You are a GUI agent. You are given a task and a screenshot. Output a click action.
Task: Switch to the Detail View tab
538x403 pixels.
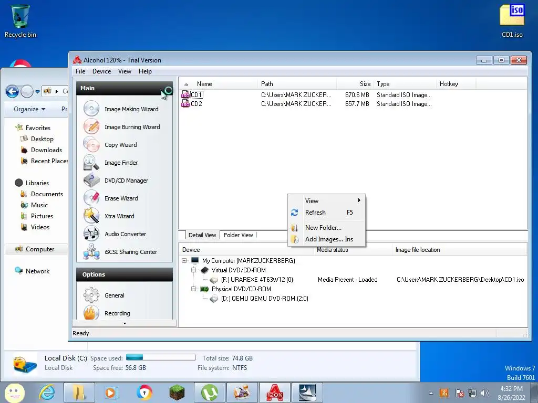click(202, 235)
